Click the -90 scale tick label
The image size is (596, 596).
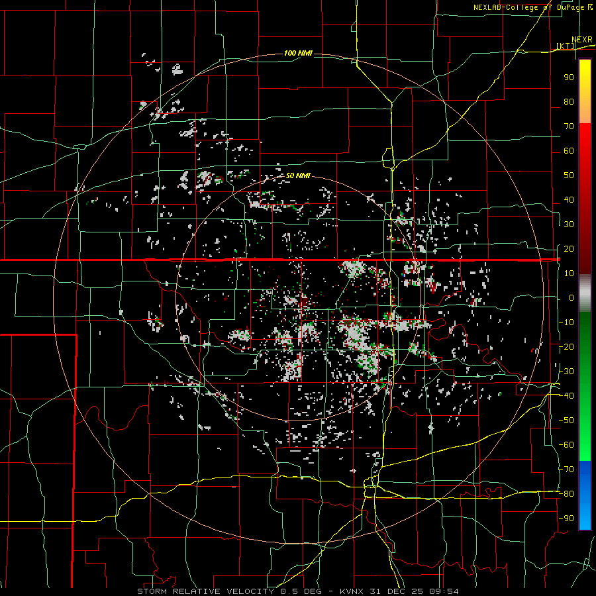(x=566, y=519)
